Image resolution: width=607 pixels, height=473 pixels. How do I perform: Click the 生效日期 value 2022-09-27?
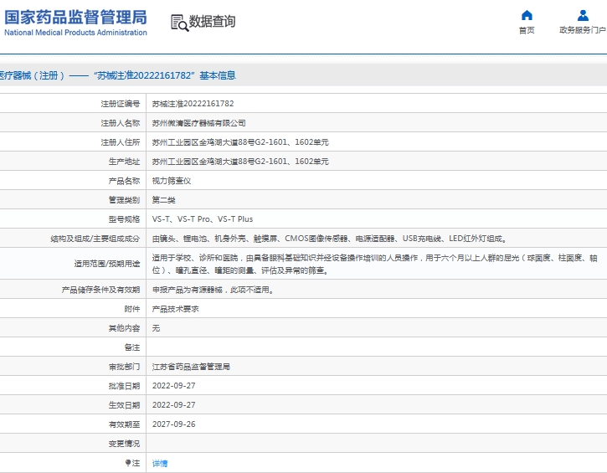[x=174, y=405]
